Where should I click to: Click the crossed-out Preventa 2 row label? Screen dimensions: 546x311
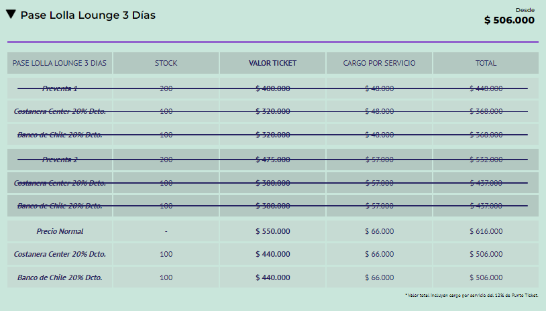[x=60, y=160]
